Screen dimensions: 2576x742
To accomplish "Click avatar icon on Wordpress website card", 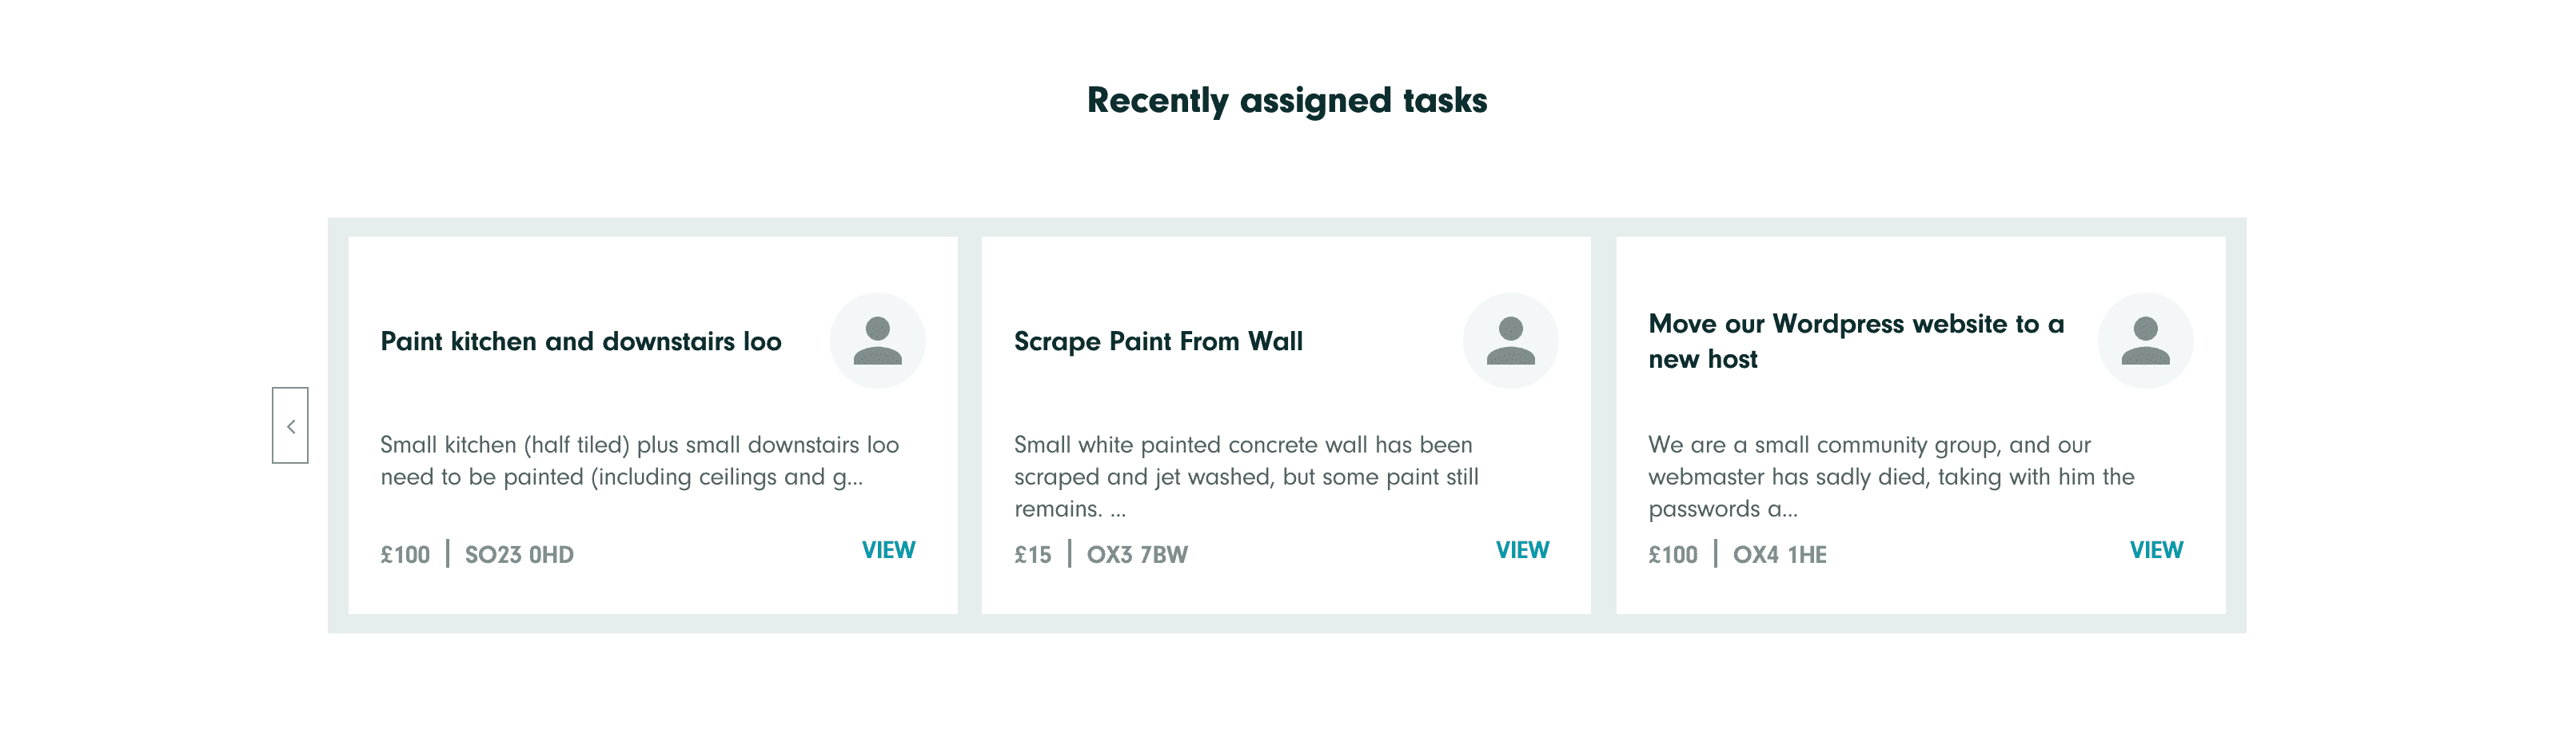I will [x=2144, y=340].
